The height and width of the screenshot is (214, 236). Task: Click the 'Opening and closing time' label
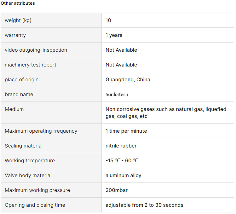pyautogui.click(x=35, y=205)
